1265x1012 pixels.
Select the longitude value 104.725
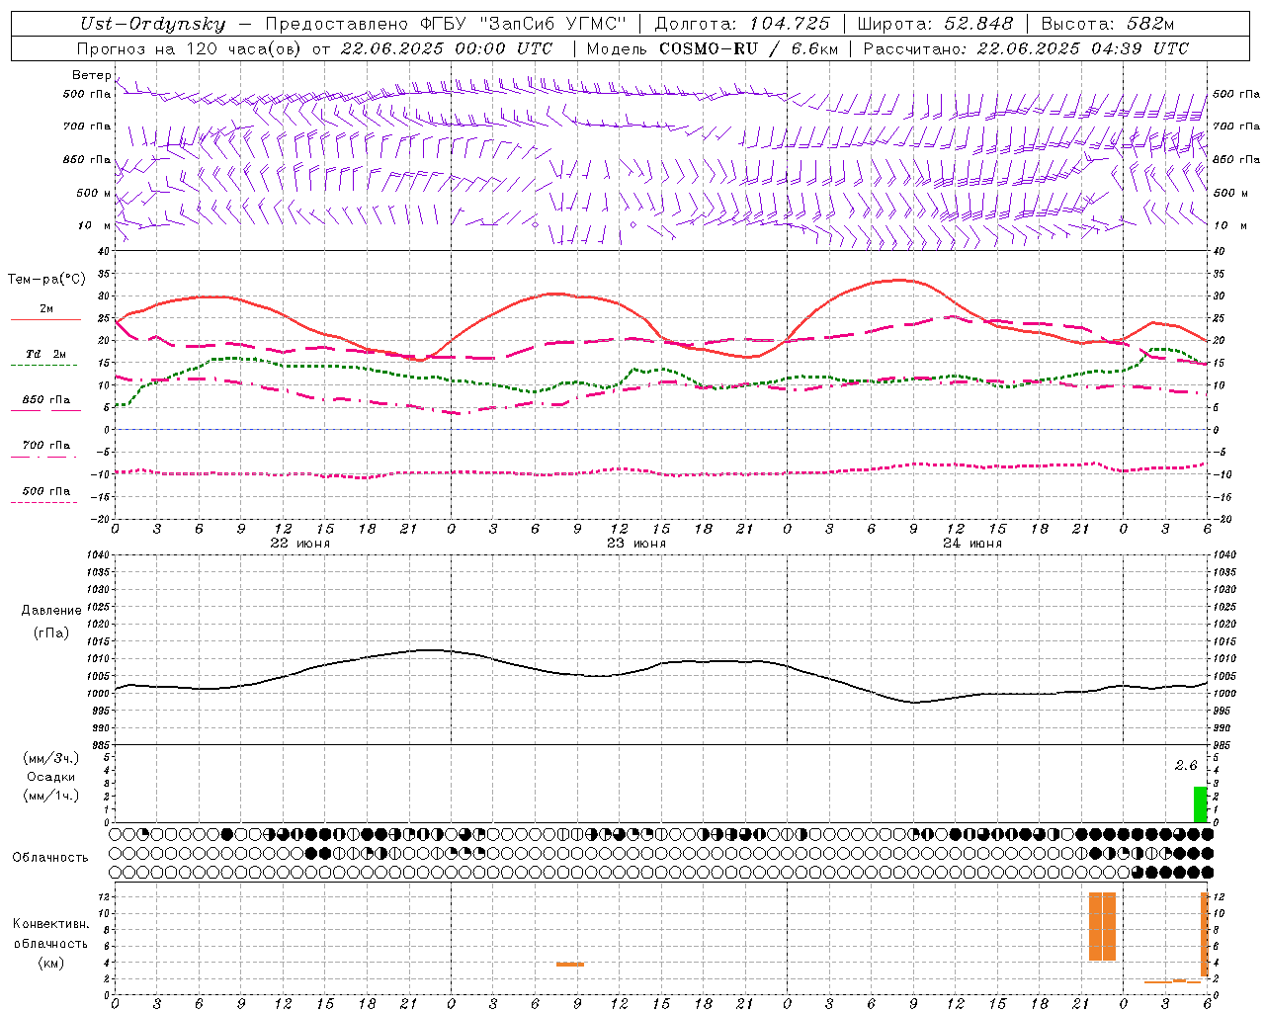(790, 25)
